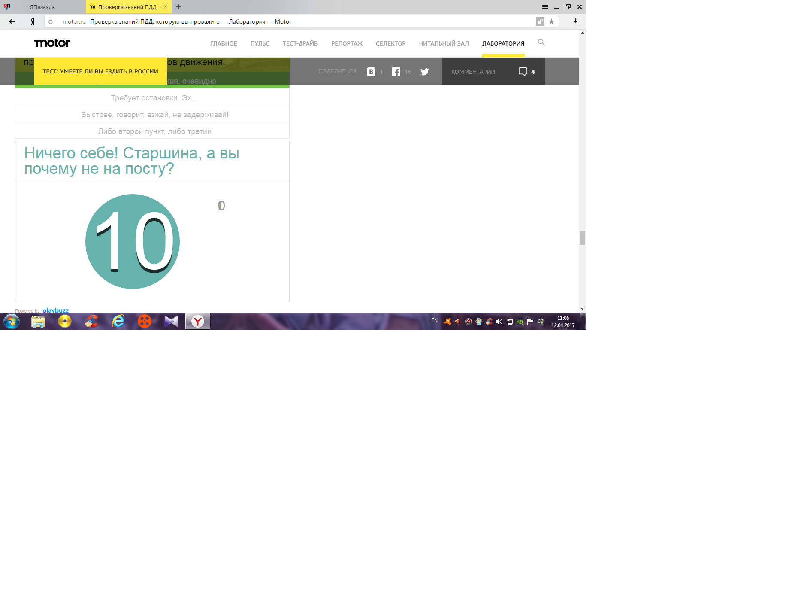Open the browser downloads arrow
The height and width of the screenshot is (590, 786).
(576, 21)
